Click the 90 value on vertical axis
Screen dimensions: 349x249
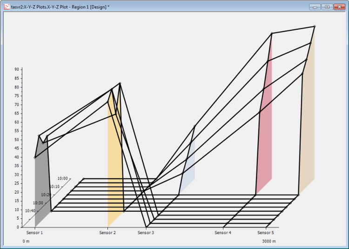click(16, 69)
